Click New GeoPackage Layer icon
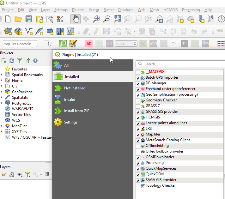Viewport: 225px width, 199px height. 18,31
